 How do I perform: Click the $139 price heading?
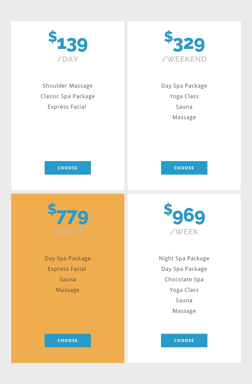click(x=68, y=41)
